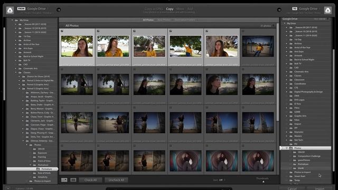
Task: Click folder icon of destination EVO Logos
Action: point(291,100)
